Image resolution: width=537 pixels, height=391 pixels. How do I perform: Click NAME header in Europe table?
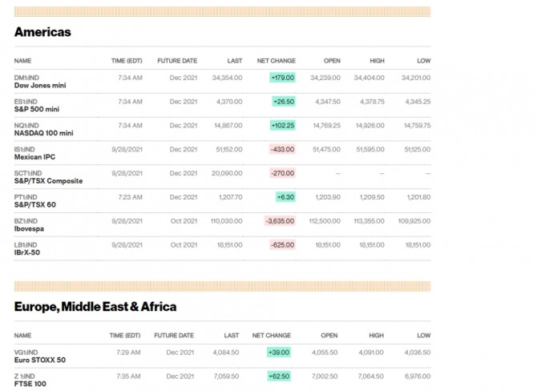point(22,336)
